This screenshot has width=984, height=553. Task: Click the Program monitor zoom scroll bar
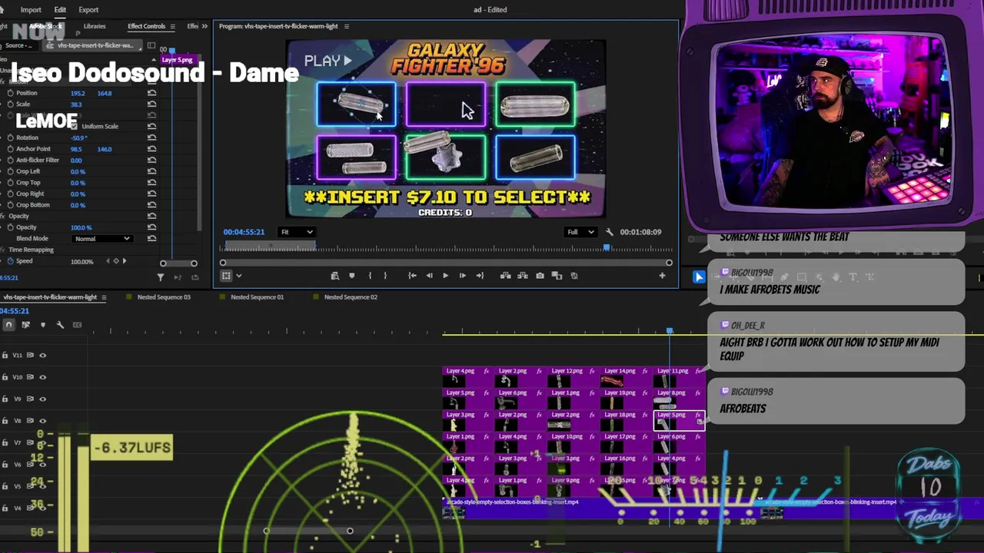446,263
